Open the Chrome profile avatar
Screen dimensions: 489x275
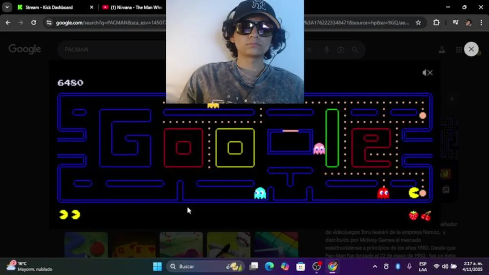(468, 23)
